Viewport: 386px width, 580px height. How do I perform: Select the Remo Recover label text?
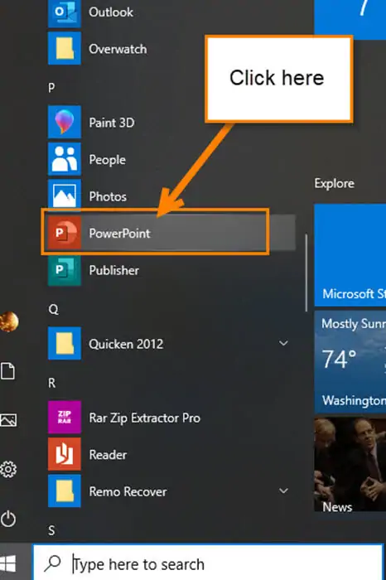pyautogui.click(x=128, y=491)
